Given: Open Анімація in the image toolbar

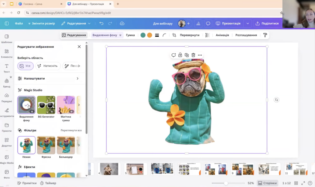Looking at the screenshot, I should tap(222, 35).
